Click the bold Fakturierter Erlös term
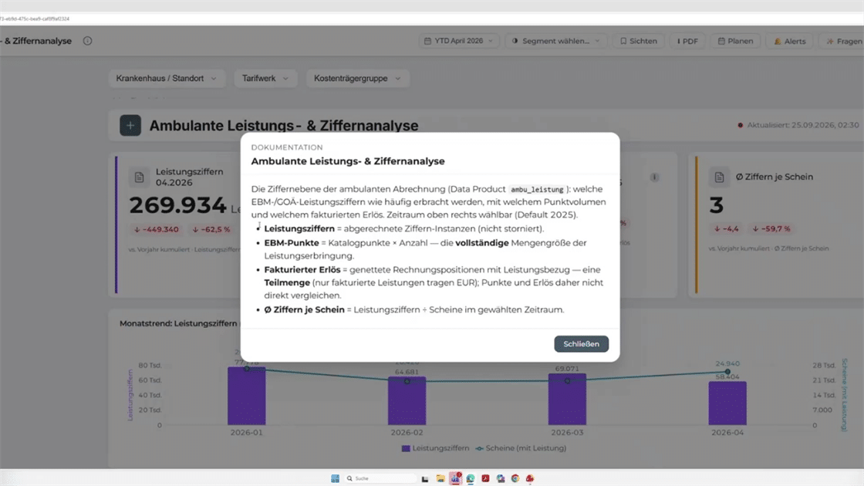 click(302, 270)
